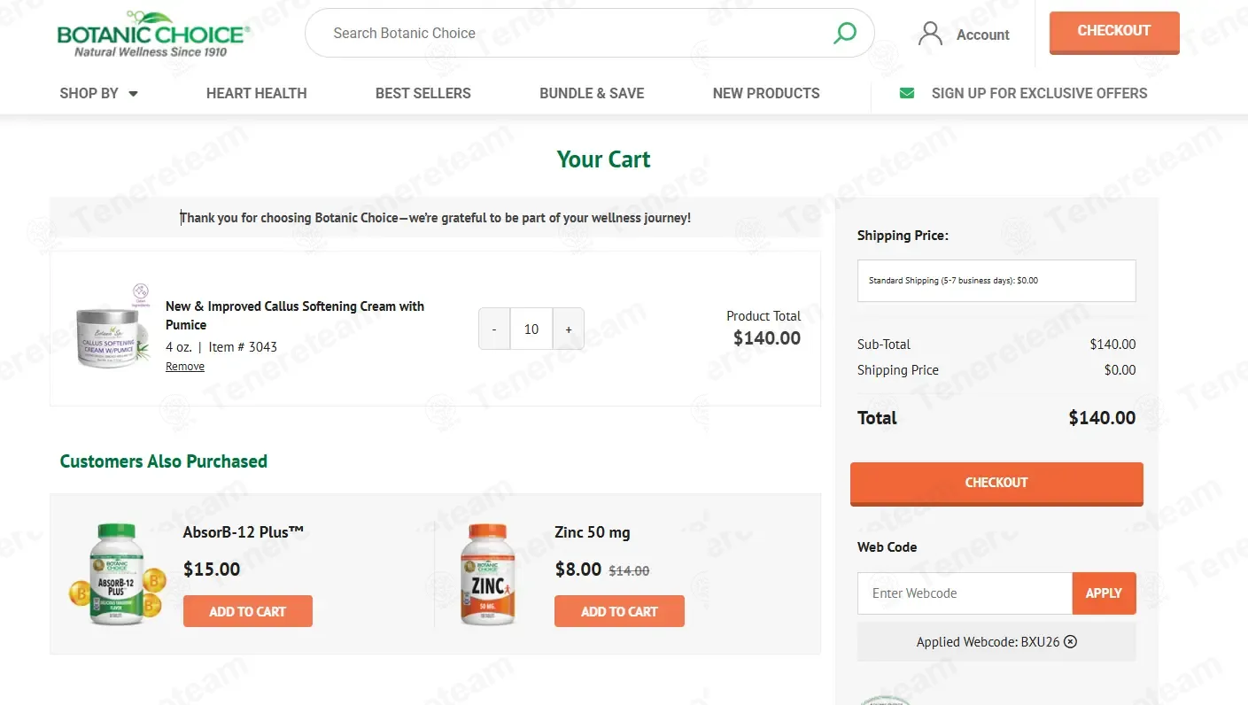Decrease the callus cream quantity
Viewport: 1248px width, 705px height.
point(494,329)
